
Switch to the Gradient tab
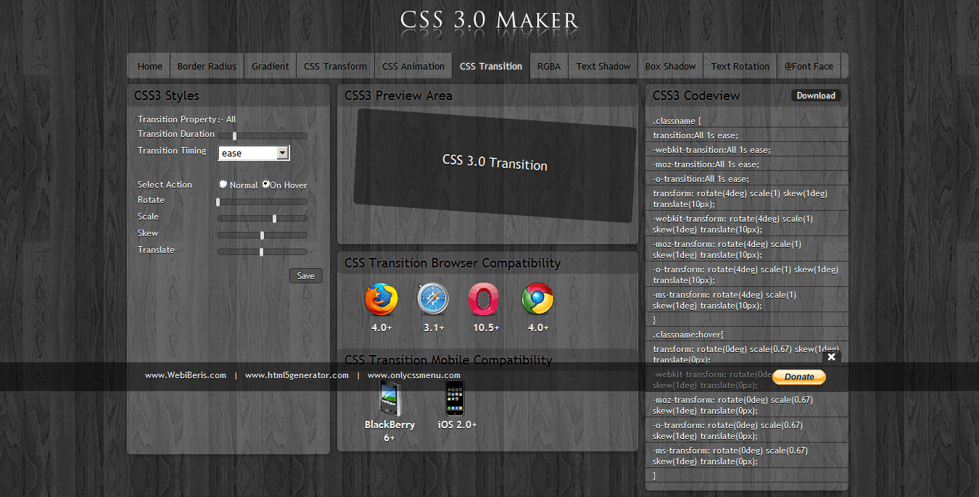[x=270, y=66]
